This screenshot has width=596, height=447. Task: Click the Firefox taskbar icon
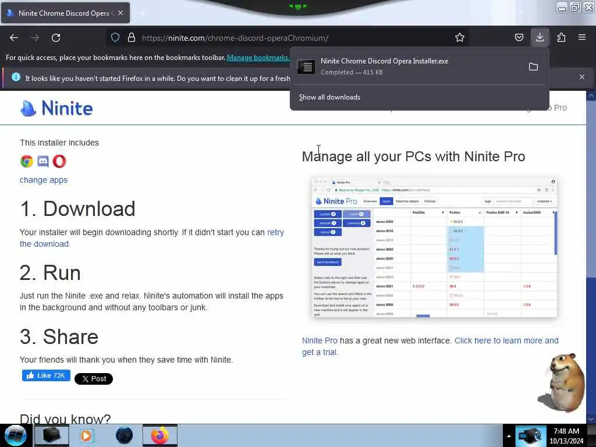point(160,435)
